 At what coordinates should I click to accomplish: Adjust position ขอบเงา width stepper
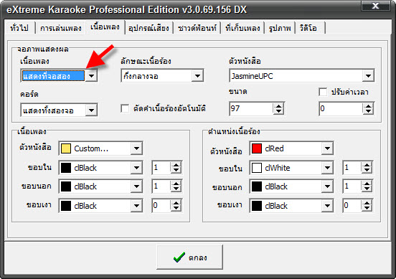[367, 206]
